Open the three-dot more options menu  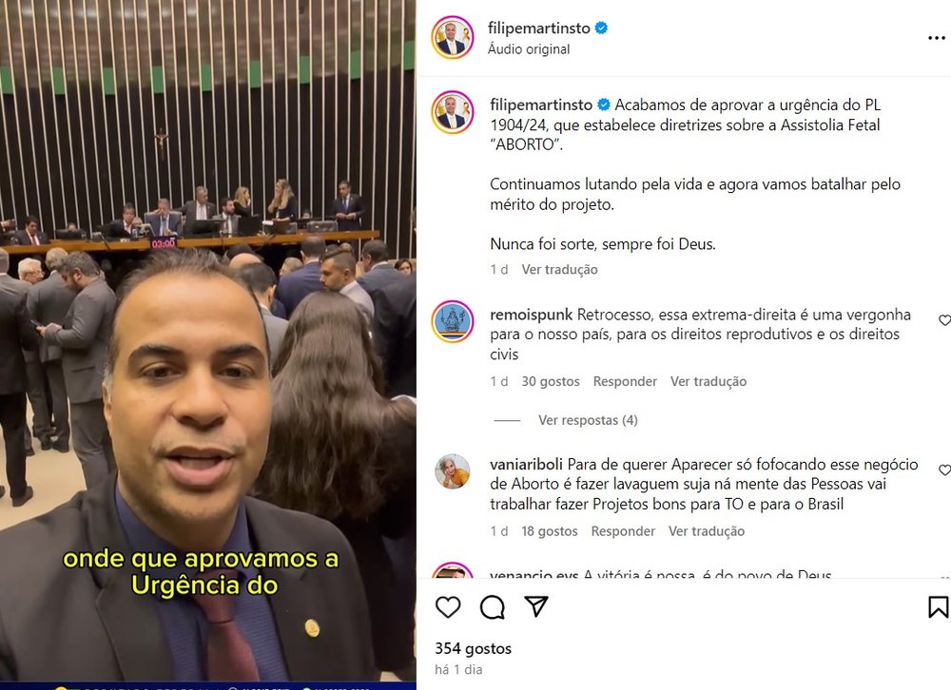937,38
